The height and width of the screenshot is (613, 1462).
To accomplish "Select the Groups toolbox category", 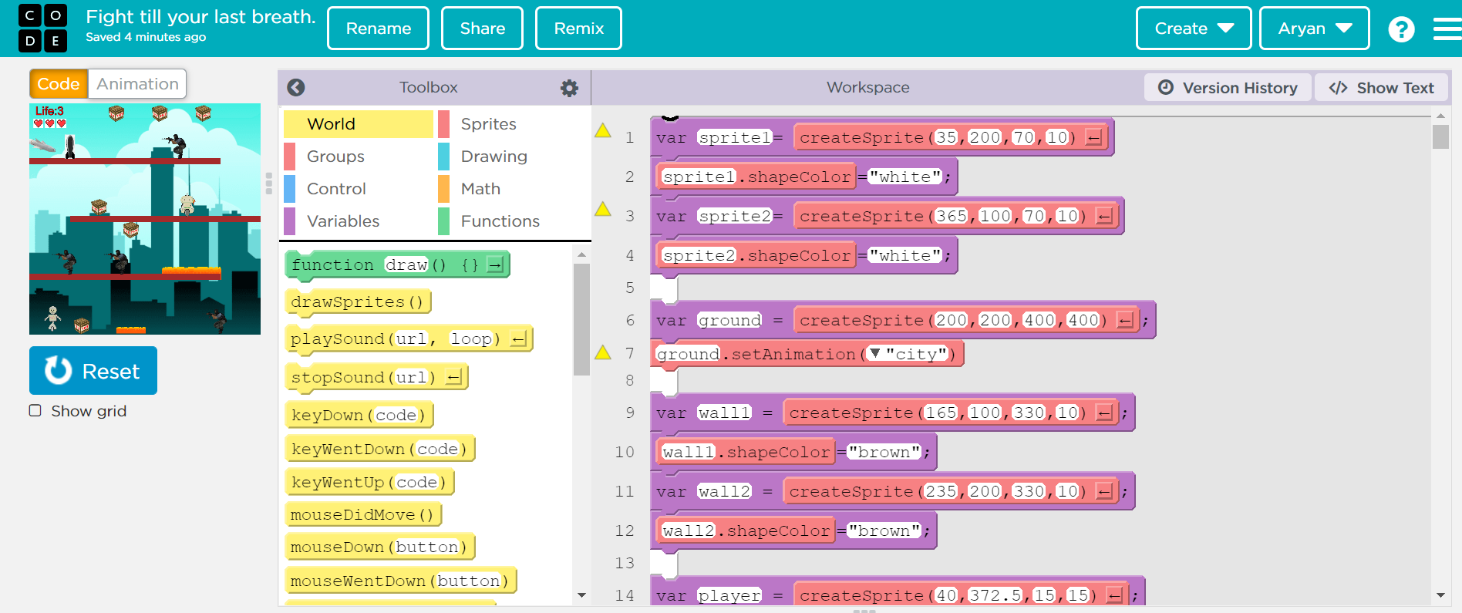I will [x=359, y=157].
